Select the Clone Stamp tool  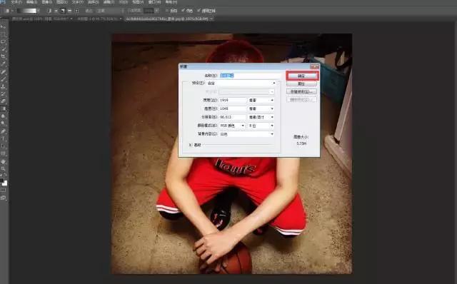click(x=4, y=86)
